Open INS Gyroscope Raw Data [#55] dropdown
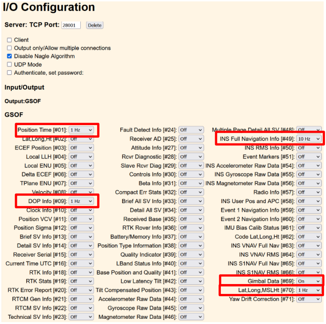The height and width of the screenshot is (324, 326). click(x=309, y=174)
